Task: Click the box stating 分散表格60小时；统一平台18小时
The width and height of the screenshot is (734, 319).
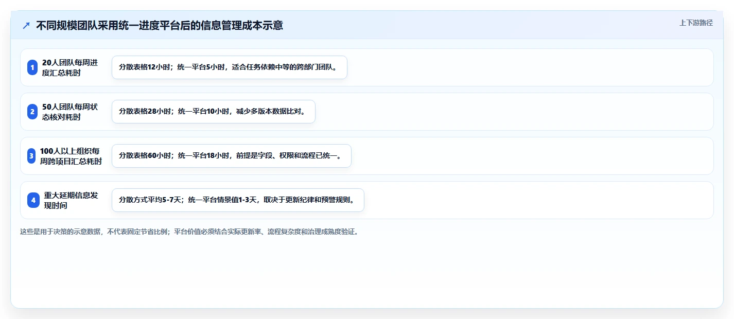Action: click(x=232, y=156)
